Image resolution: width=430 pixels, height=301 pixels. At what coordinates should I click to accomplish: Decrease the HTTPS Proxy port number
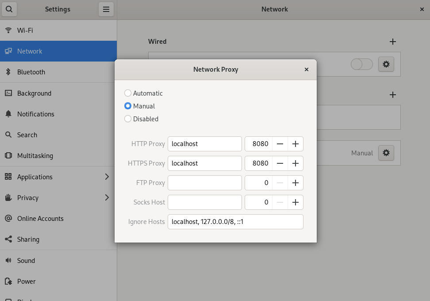[x=280, y=163]
